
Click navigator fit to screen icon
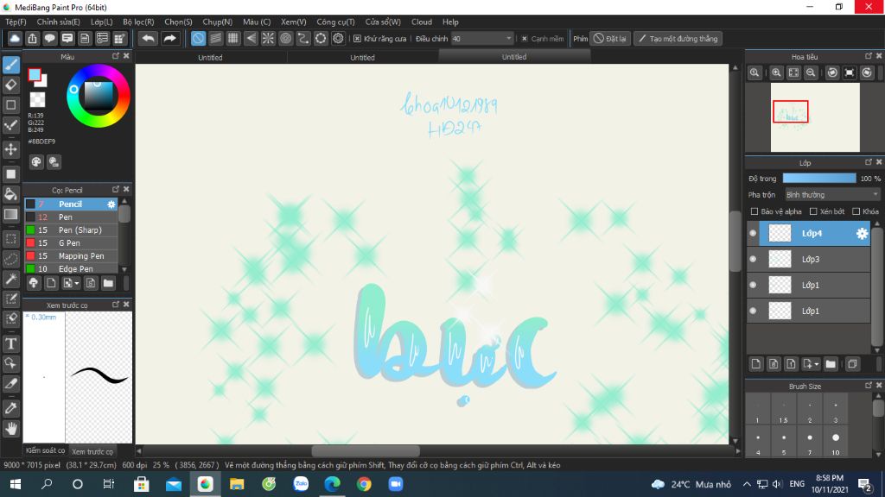tap(793, 72)
